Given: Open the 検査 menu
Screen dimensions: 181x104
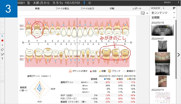Looking at the screenshot, I should 37,8.
